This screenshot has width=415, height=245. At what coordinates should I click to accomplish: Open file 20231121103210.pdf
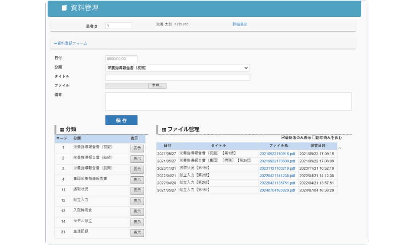[277, 168]
